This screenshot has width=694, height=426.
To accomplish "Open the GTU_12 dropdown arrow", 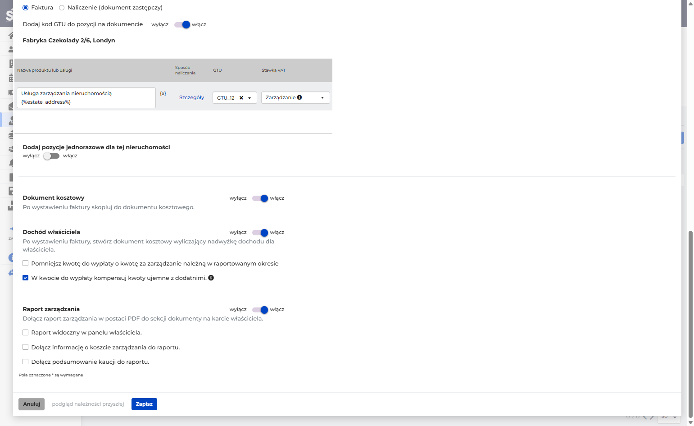I will pos(249,98).
